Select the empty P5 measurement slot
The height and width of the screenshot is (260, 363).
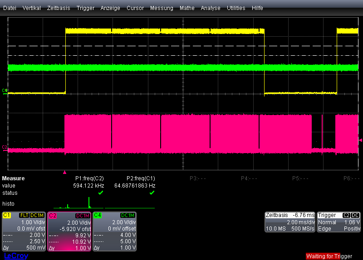pos(300,178)
